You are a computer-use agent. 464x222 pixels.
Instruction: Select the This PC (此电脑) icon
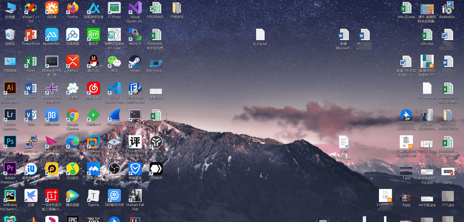click(10, 8)
